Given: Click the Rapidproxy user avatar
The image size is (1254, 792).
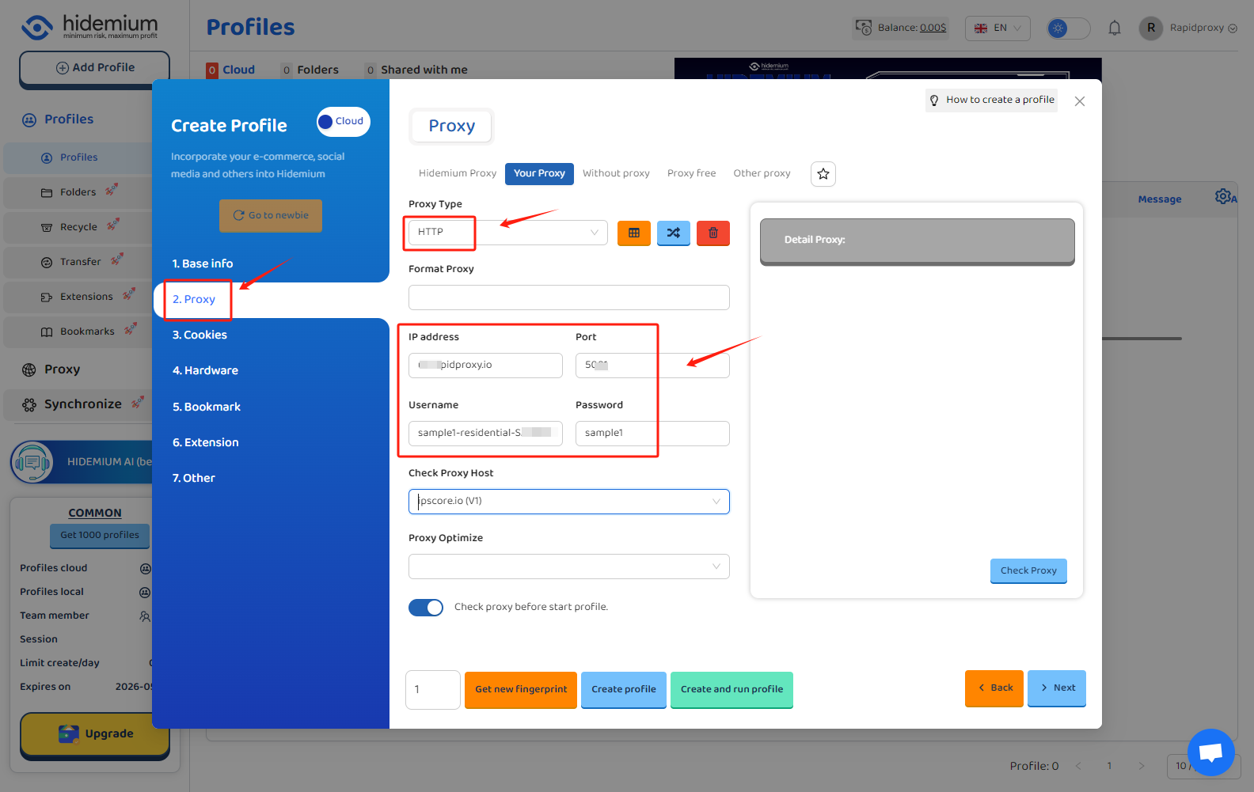Looking at the screenshot, I should click(1151, 28).
